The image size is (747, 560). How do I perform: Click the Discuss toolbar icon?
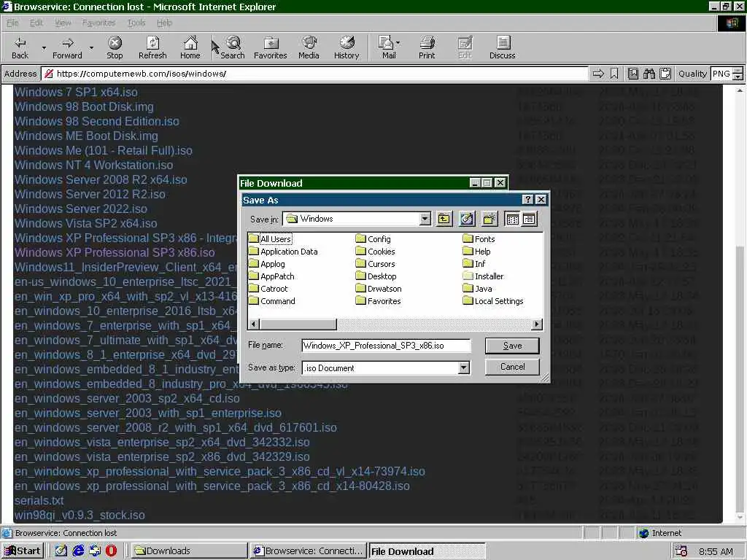pyautogui.click(x=502, y=47)
